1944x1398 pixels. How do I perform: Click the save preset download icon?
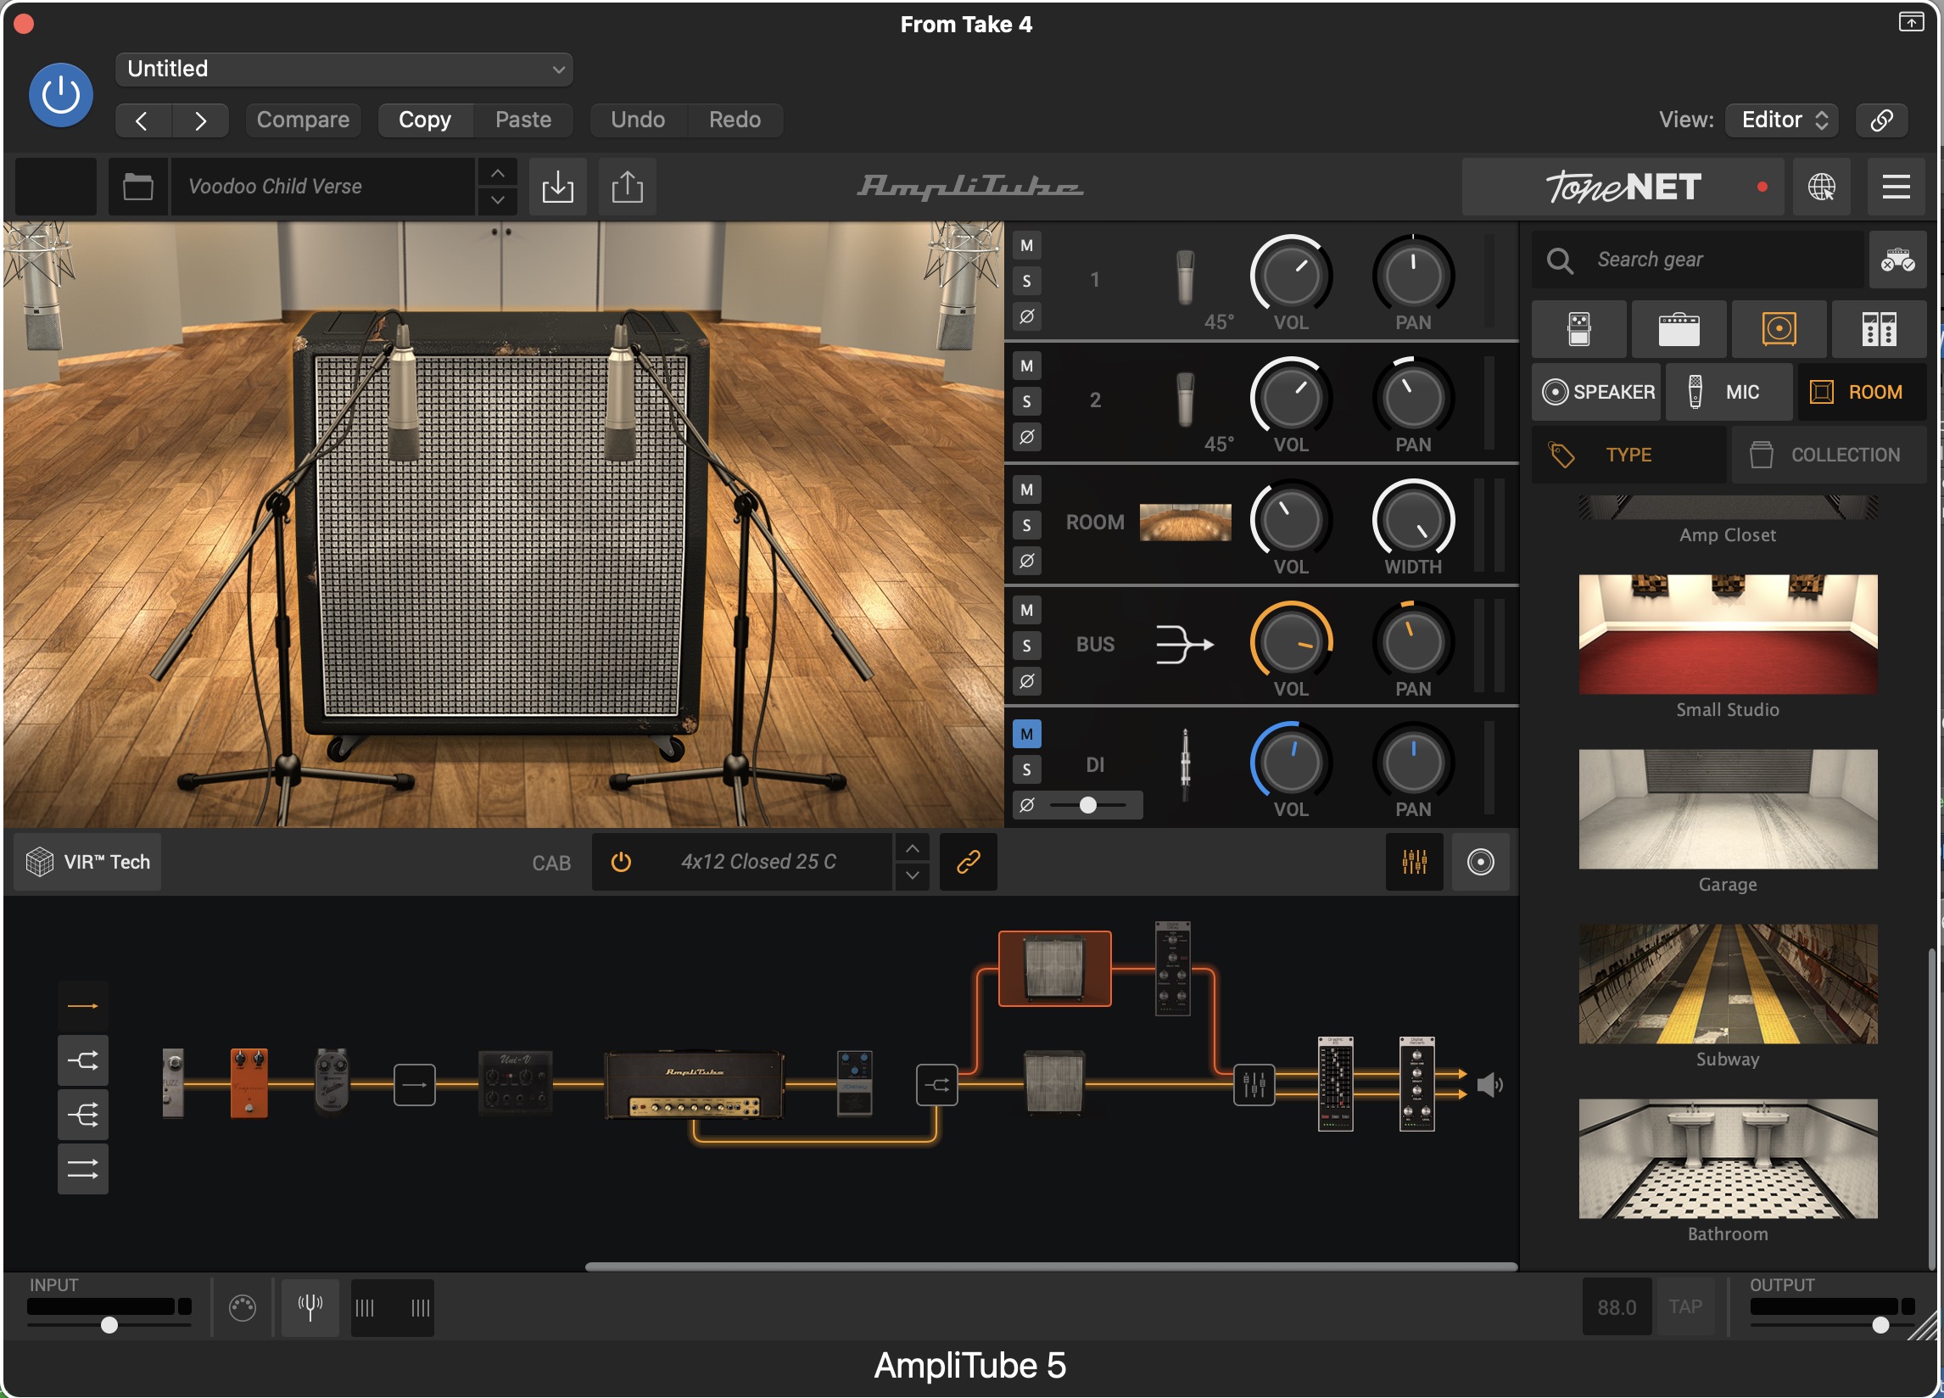[x=558, y=186]
